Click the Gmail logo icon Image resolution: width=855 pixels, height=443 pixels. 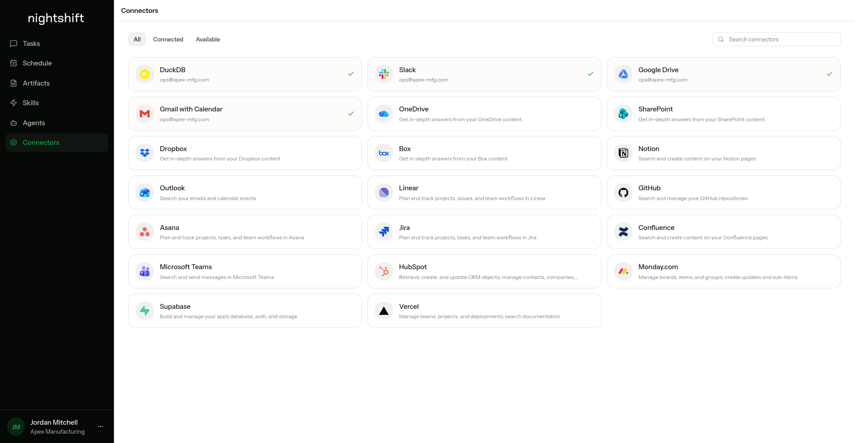point(145,114)
